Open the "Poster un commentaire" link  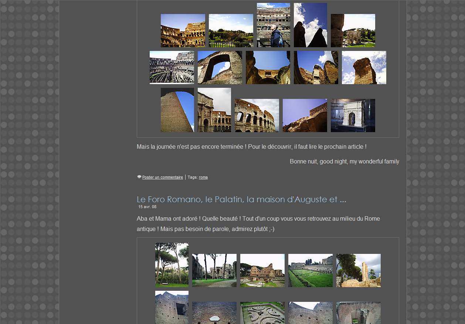(x=162, y=177)
